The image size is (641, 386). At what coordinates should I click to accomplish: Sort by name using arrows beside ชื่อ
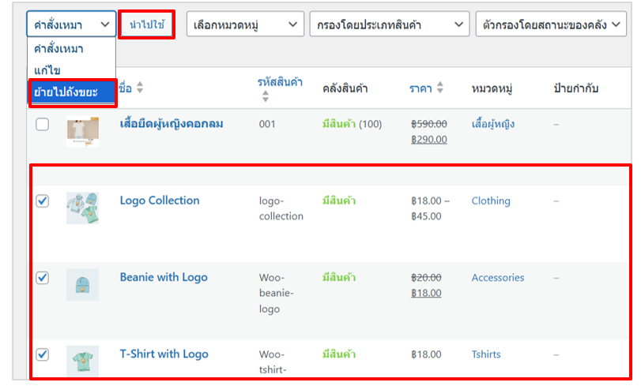(x=140, y=88)
